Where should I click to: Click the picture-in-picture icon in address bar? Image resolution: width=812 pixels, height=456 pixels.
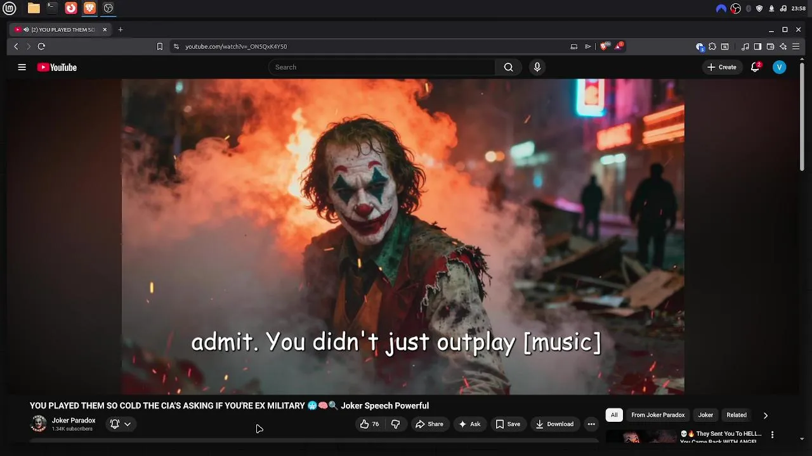tap(574, 46)
